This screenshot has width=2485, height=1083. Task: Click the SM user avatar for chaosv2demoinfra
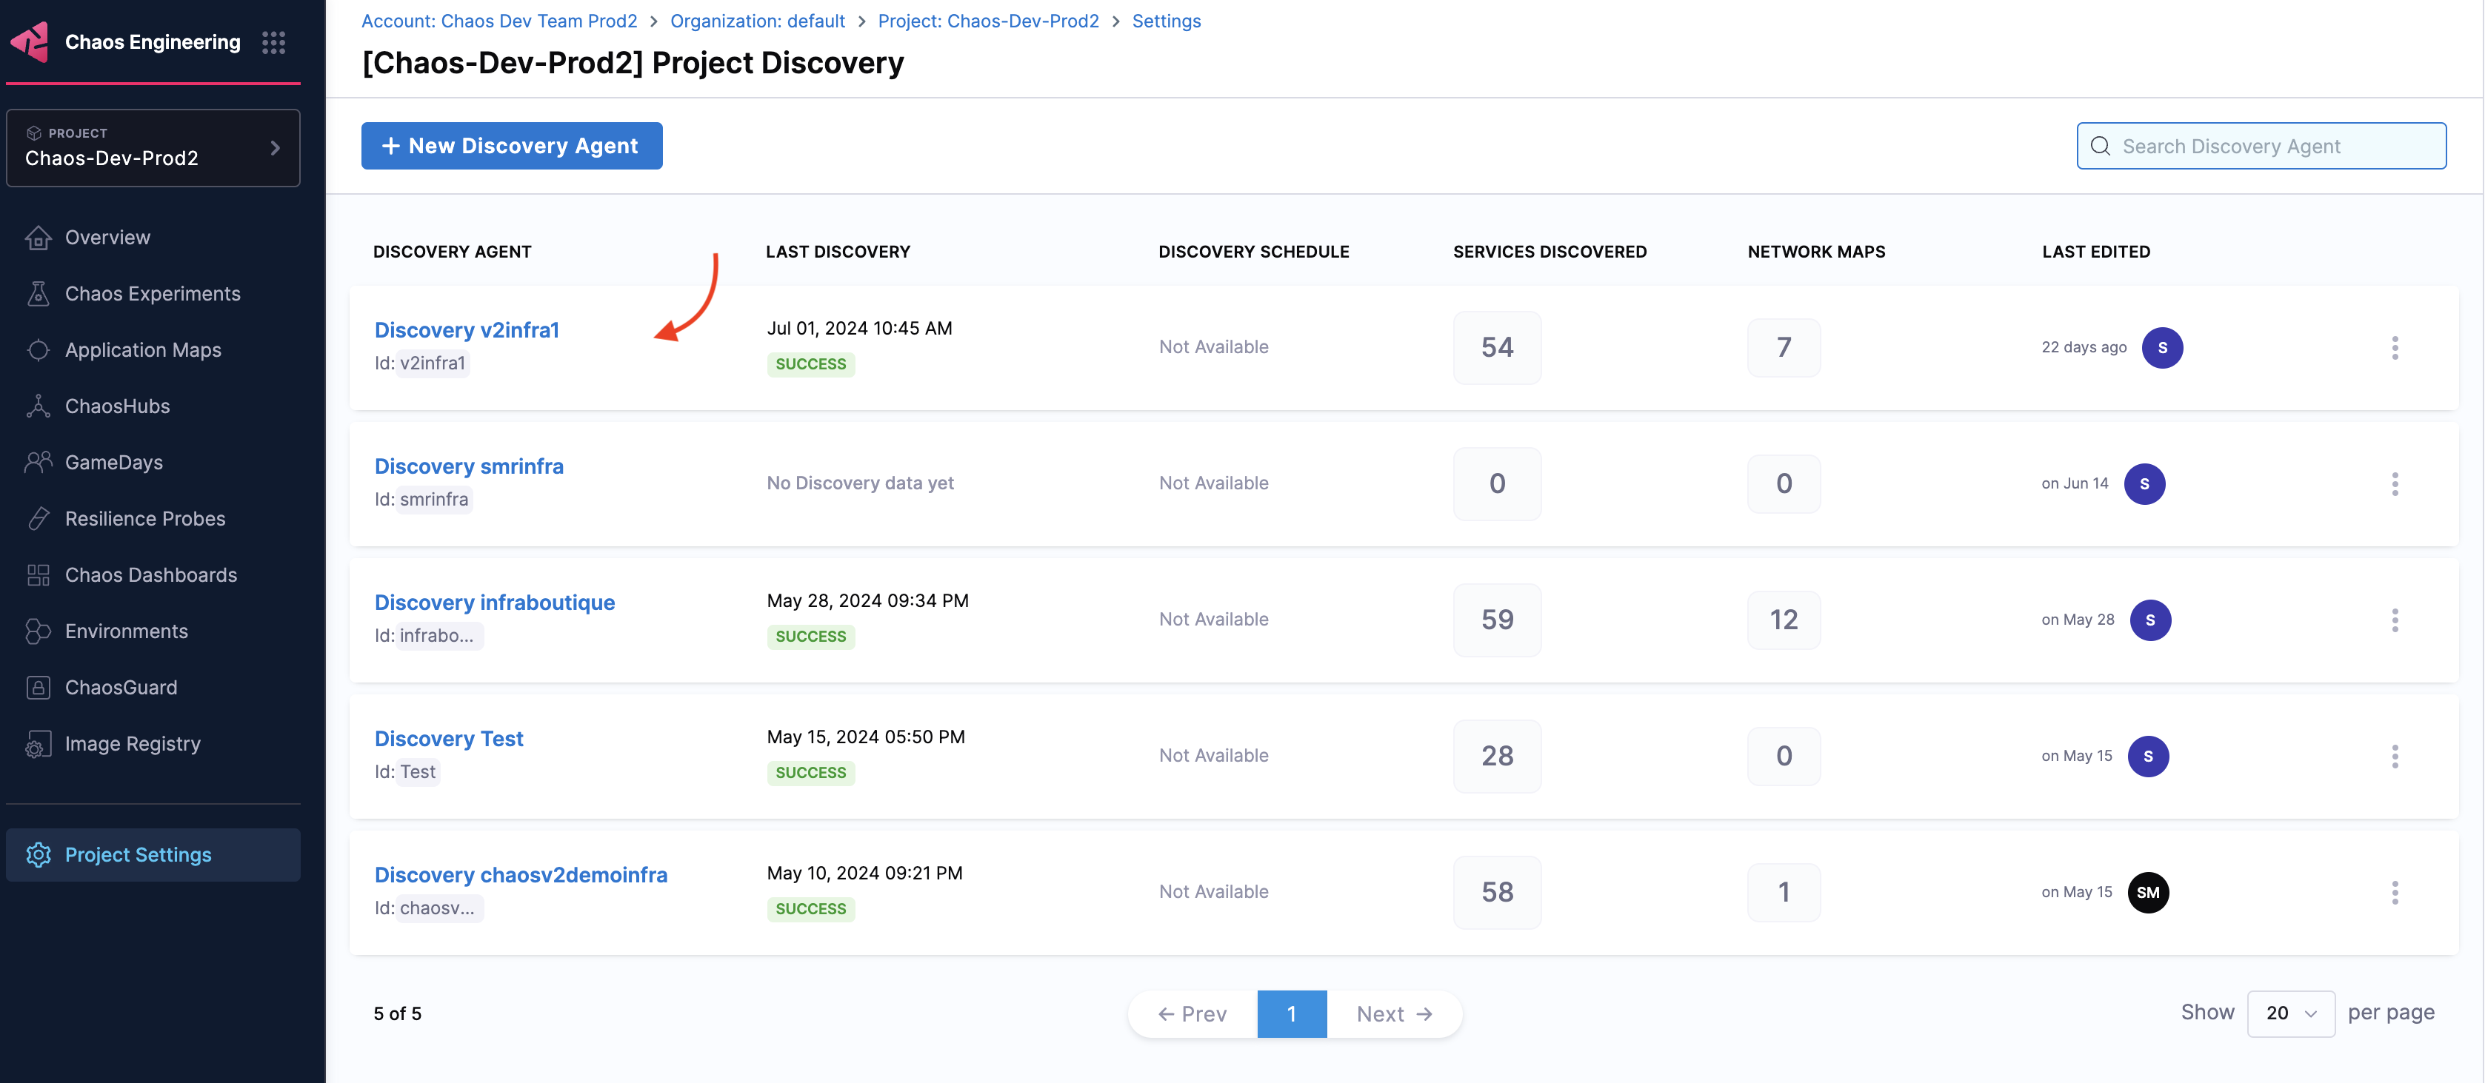coord(2147,892)
